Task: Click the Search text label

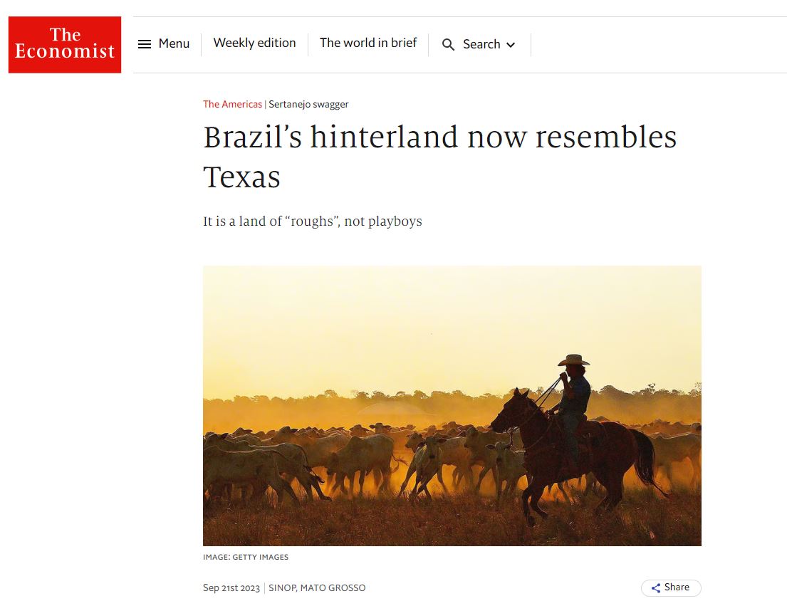Action: click(x=481, y=45)
